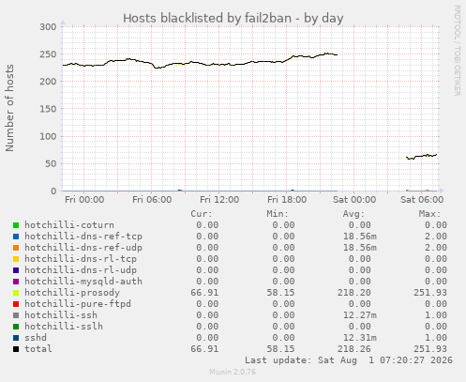Click the sshd navy legend swatch
Viewport: 466px width, 382px height.
(16, 338)
